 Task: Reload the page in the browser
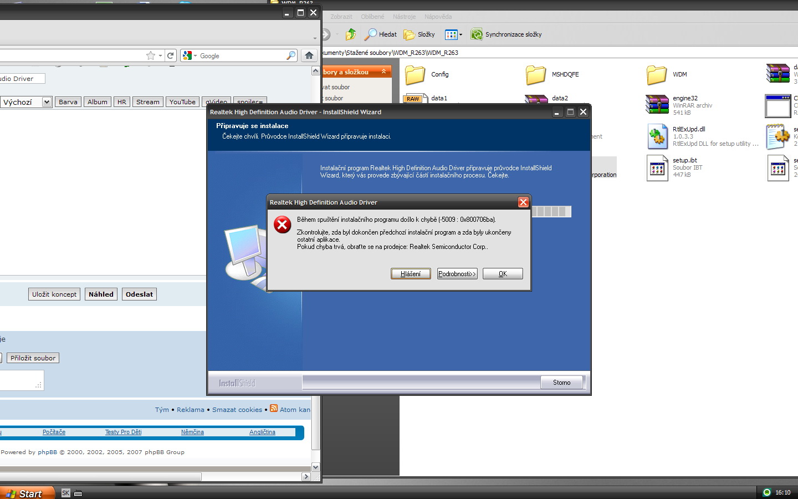pos(171,55)
